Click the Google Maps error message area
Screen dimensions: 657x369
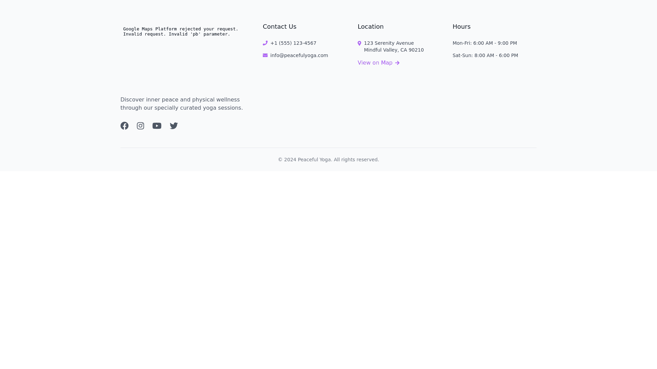click(181, 31)
